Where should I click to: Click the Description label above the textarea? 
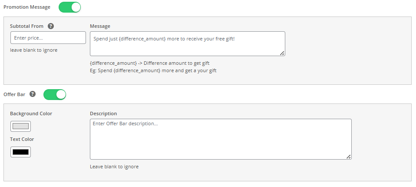103,114
